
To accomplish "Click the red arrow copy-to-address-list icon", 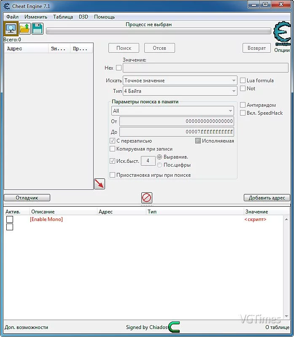I will (x=100, y=184).
